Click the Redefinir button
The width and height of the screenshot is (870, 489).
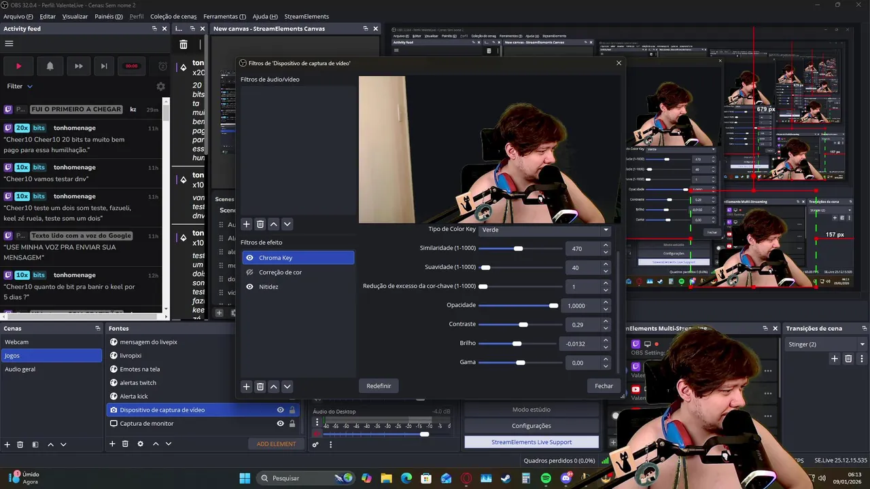[379, 386]
